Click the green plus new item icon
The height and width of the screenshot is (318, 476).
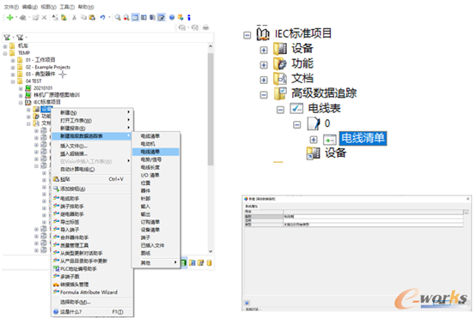9,17
